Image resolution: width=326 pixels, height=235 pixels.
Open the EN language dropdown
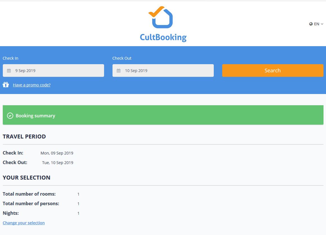point(316,24)
